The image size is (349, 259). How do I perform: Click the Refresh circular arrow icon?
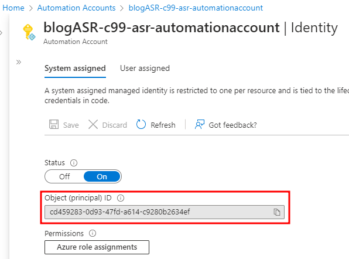tap(141, 124)
